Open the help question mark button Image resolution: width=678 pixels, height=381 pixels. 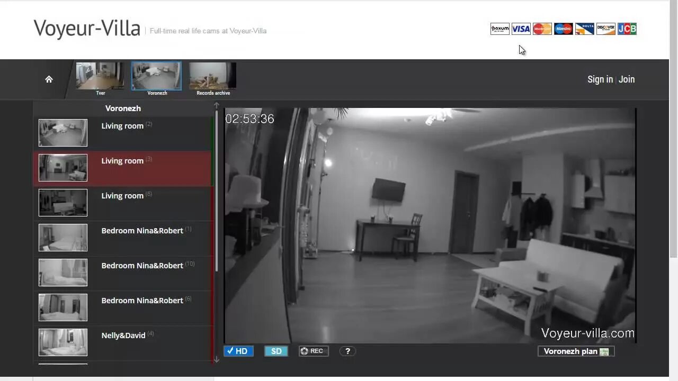tap(347, 351)
